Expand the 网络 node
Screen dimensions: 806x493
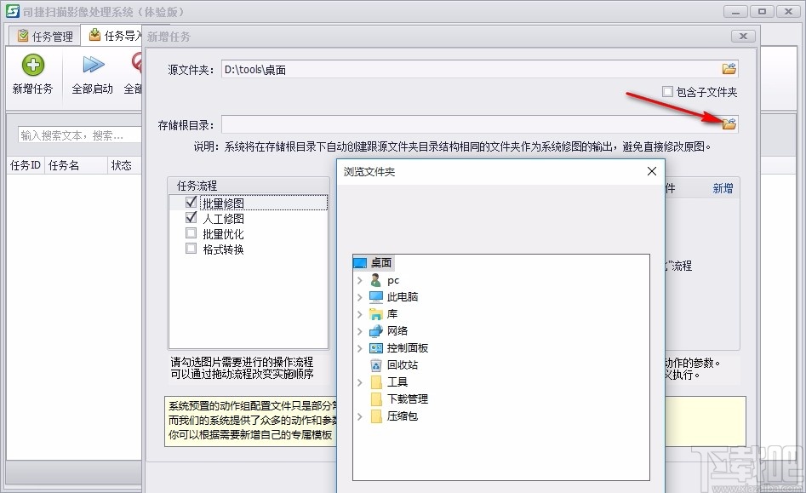[360, 331]
